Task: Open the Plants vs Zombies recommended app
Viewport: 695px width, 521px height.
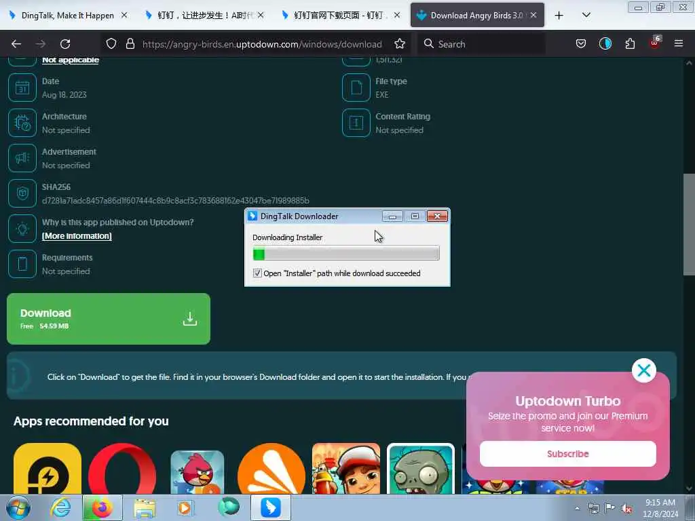Action: [x=421, y=469]
